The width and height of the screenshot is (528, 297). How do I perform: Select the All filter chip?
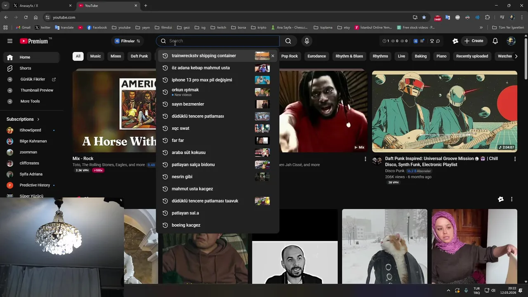tap(78, 56)
